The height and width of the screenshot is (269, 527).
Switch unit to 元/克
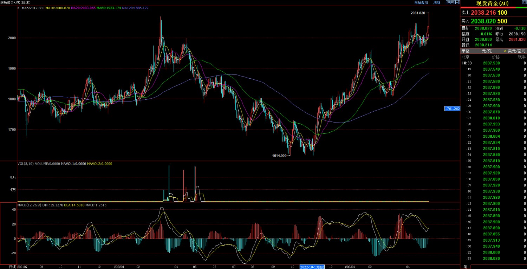(x=487, y=51)
